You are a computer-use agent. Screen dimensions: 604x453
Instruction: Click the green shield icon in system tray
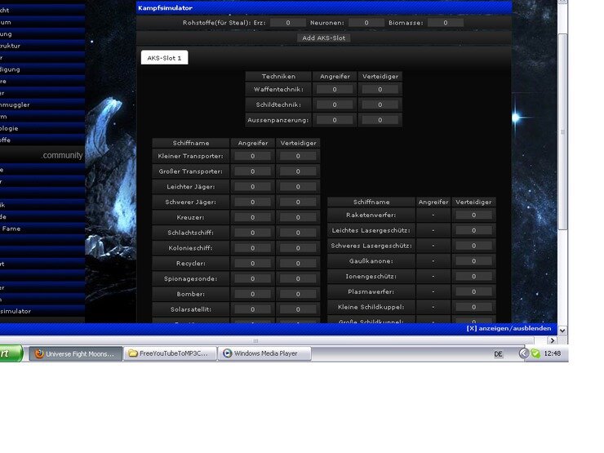535,353
